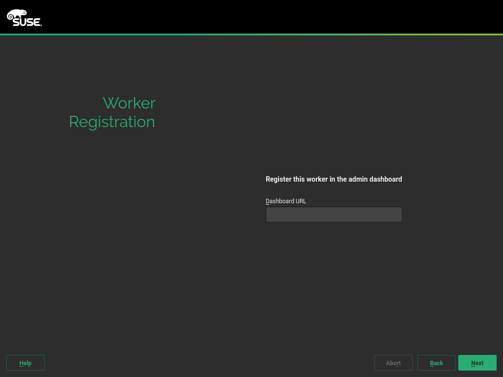
Task: Focus the Dashboard URL input field
Action: click(x=334, y=215)
